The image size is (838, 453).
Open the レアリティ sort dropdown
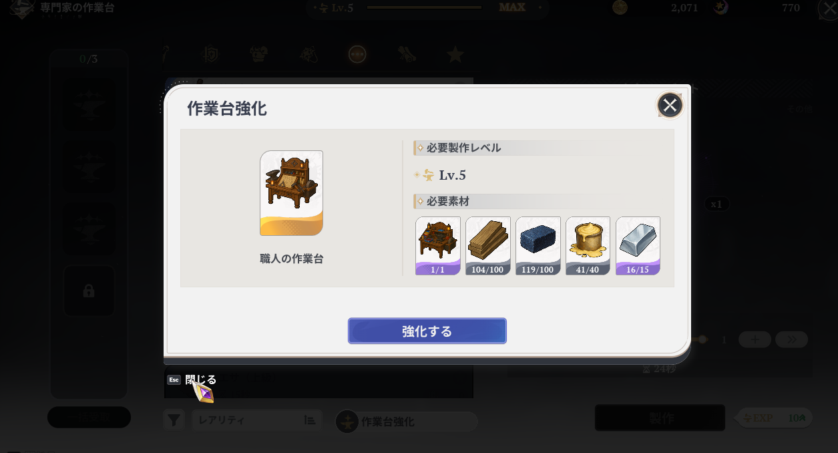point(256,420)
